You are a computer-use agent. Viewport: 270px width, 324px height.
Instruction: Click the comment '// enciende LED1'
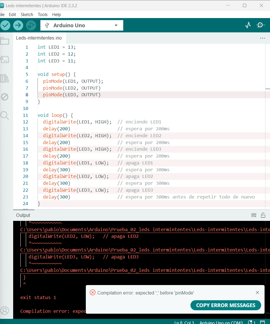tap(139, 122)
